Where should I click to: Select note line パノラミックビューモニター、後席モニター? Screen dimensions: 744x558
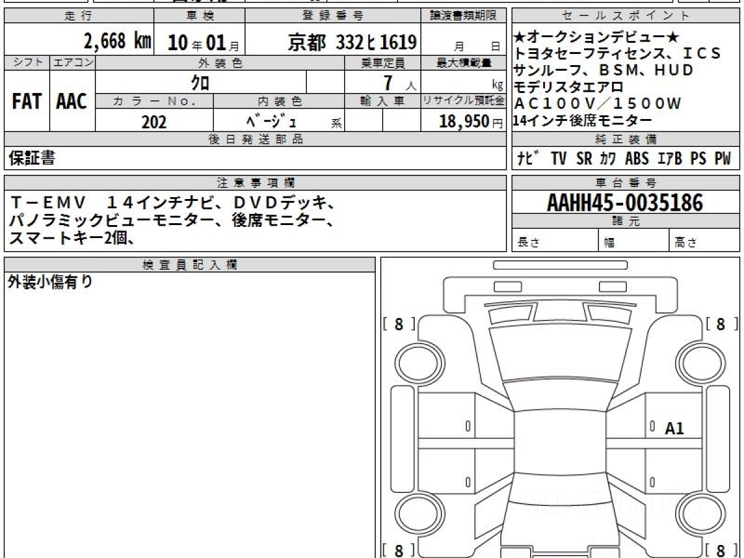[x=173, y=219]
